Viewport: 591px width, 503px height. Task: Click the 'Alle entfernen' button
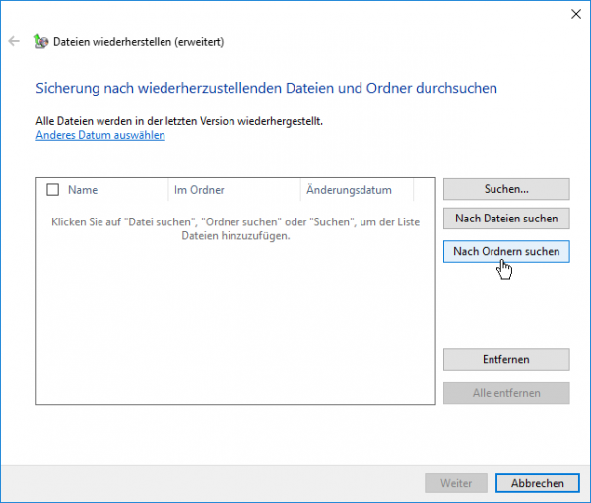[506, 393]
